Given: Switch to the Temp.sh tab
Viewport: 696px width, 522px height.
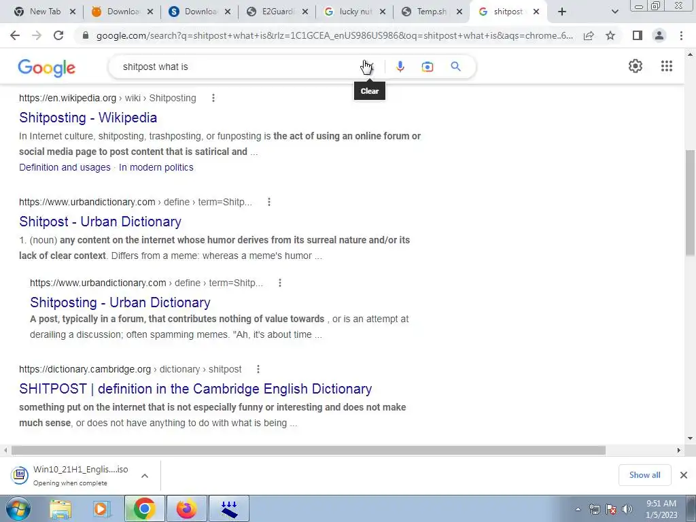Looking at the screenshot, I should (432, 12).
